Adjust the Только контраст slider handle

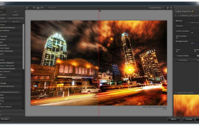pyautogui.click(x=192, y=33)
